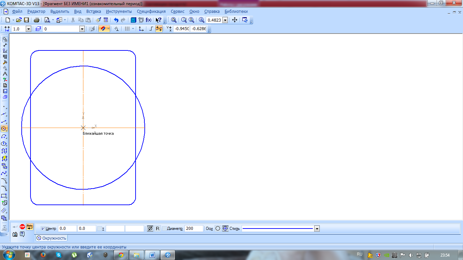Viewport: 463px width, 260px height.
Task: Select the Arc tool in left toolbar
Action: pyautogui.click(x=4, y=136)
